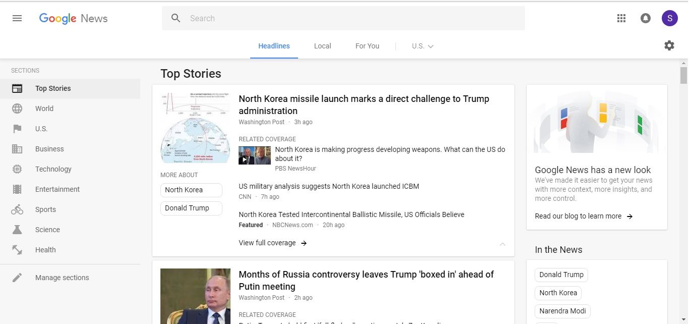Open the settings gear icon

pyautogui.click(x=669, y=45)
